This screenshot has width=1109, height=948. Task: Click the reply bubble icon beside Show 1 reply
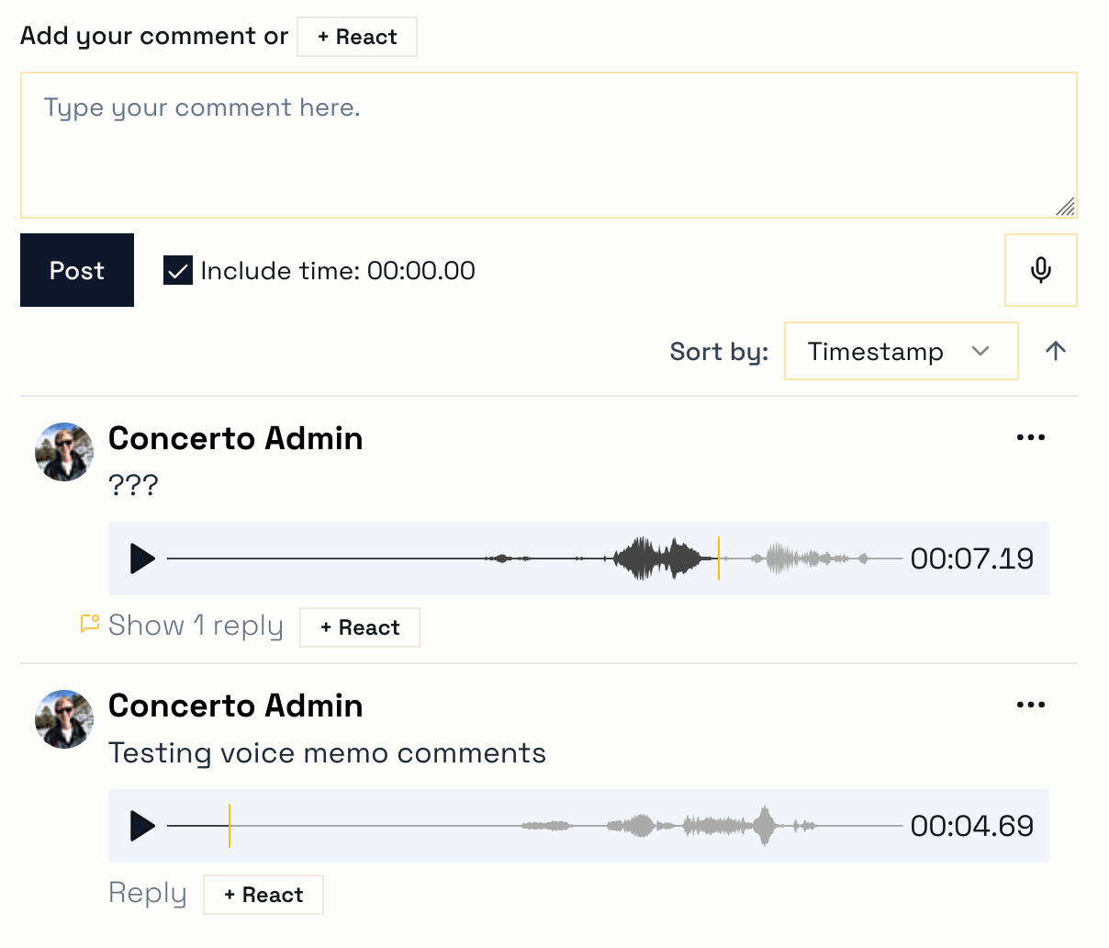coord(90,625)
